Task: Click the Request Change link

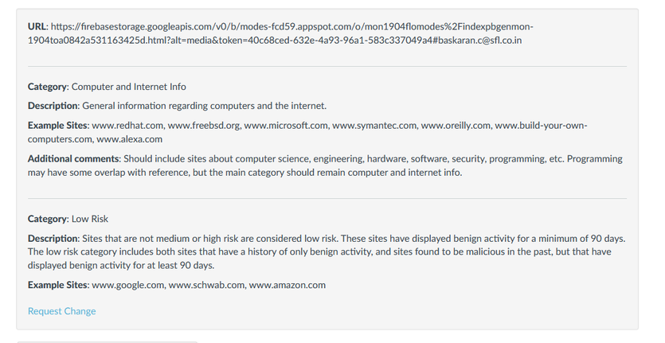Action: pos(61,311)
